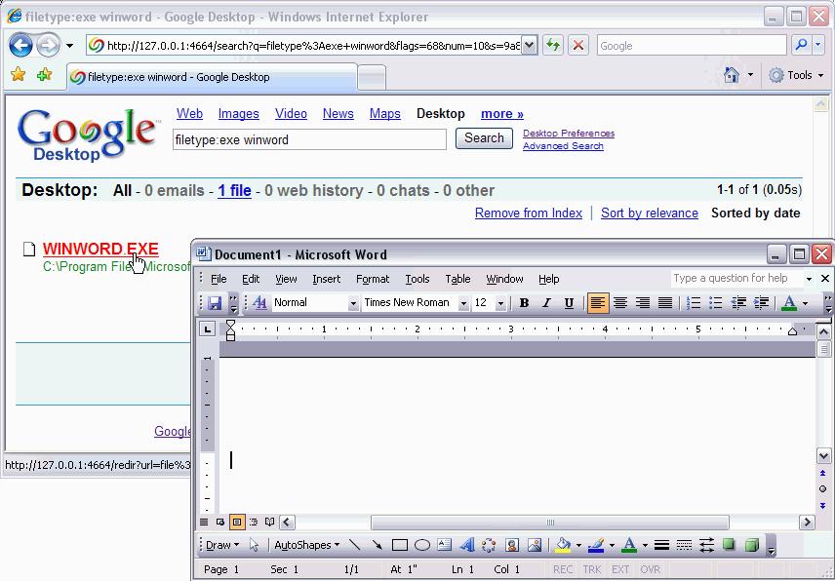This screenshot has height=581, width=835.
Task: Open the Styles and Formatting pane icon
Action: coord(259,303)
